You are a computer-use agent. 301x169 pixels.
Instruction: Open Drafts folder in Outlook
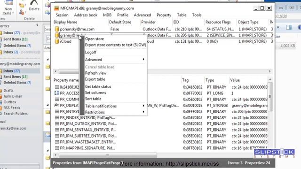coord(8,91)
